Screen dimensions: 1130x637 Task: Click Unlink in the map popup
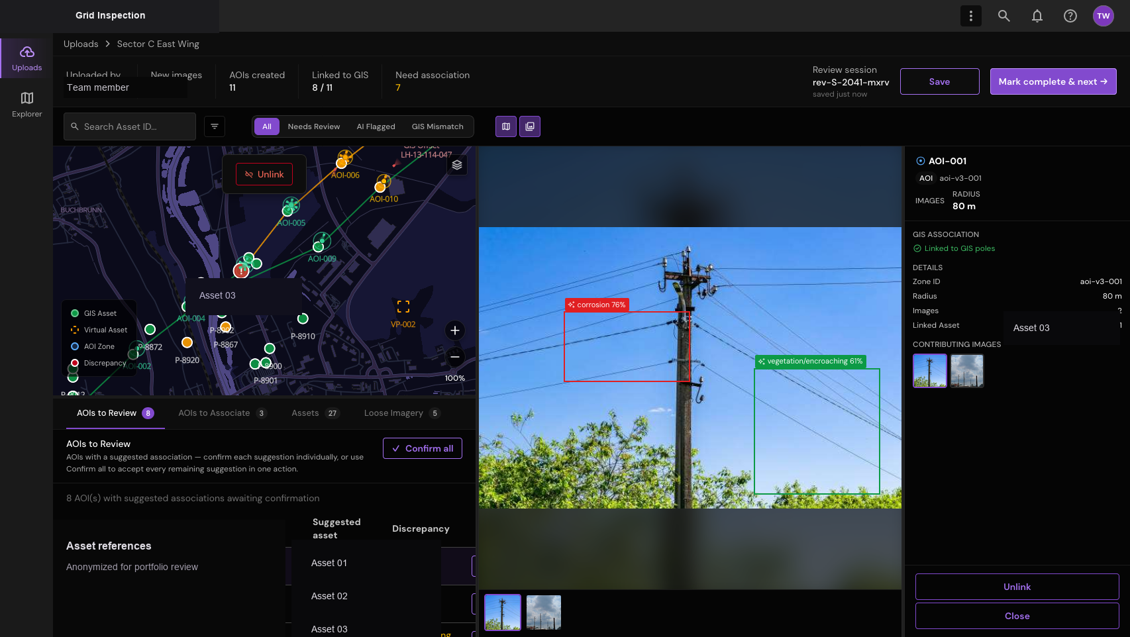264,174
